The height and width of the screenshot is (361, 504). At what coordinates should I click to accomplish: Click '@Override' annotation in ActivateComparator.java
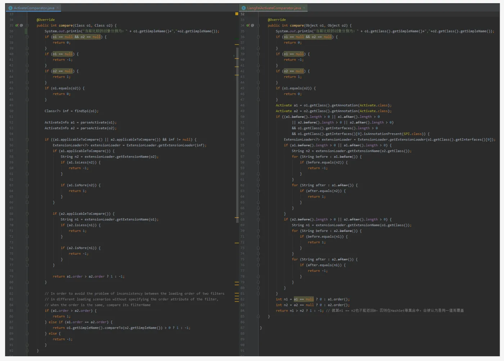point(46,20)
